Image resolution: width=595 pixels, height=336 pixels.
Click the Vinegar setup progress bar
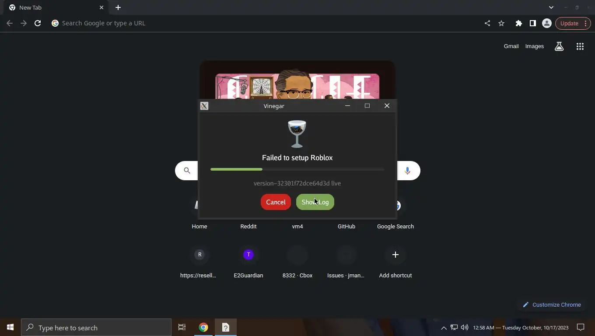[297, 169]
